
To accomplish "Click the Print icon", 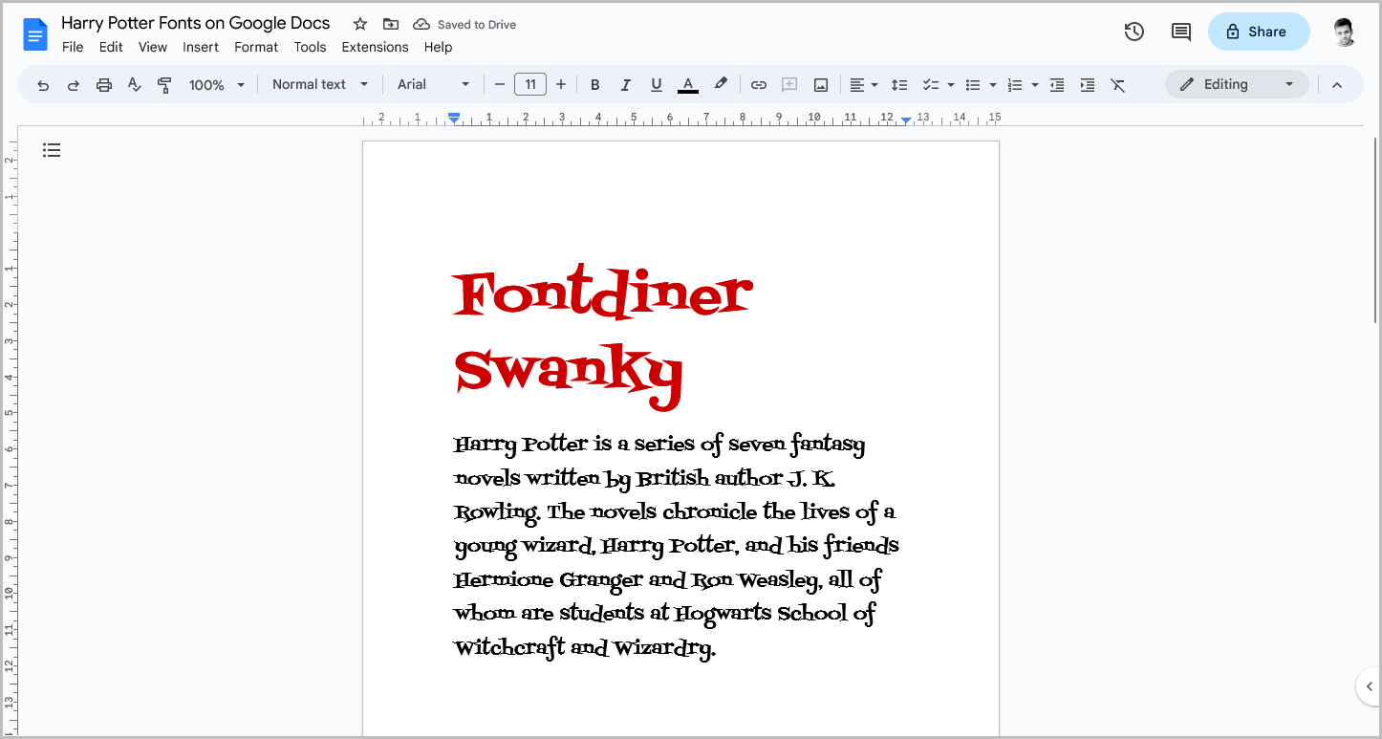I will 103,84.
